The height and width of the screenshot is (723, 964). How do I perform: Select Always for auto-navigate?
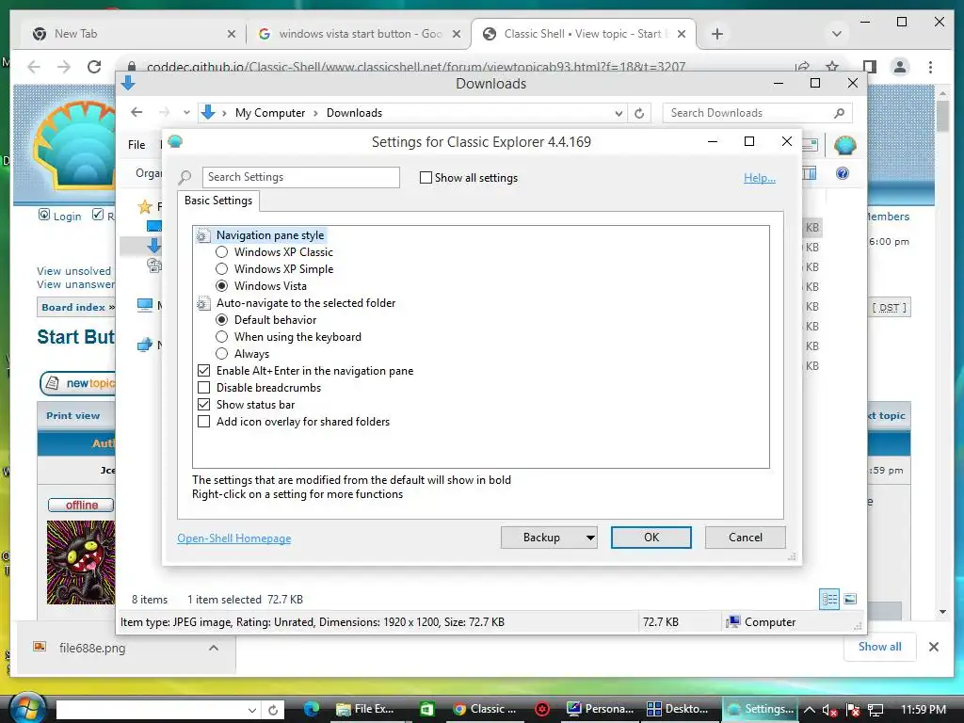click(222, 354)
